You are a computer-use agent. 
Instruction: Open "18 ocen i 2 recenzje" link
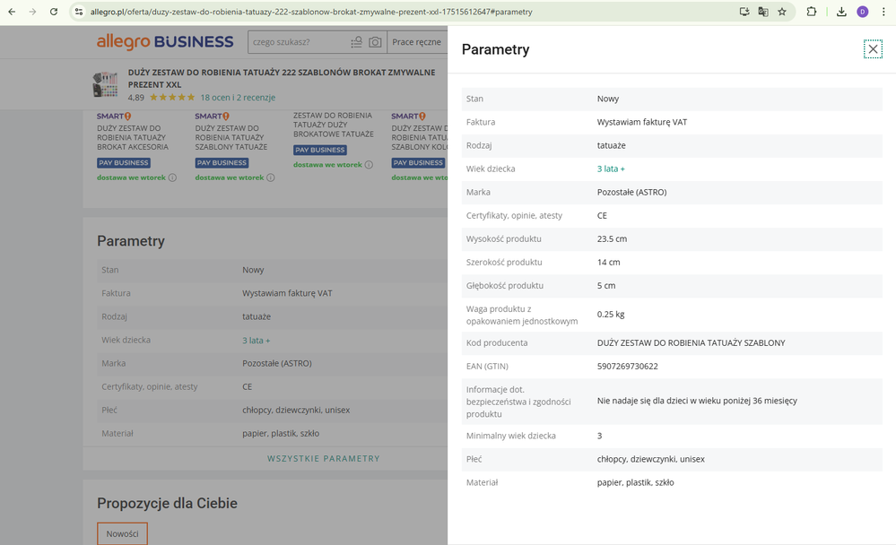pos(237,97)
